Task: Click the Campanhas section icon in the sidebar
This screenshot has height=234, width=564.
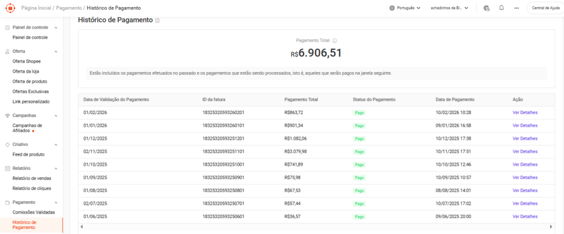Action: (x=7, y=116)
